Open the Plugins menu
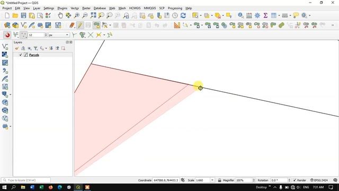This screenshot has width=339, height=191. (63, 8)
